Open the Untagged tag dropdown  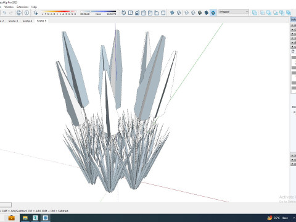point(234,12)
